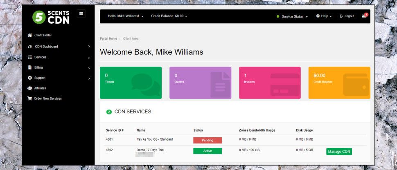Screen dimensions: 397x170
Task: Expand the Support submenu chevron
Action: pos(89,79)
